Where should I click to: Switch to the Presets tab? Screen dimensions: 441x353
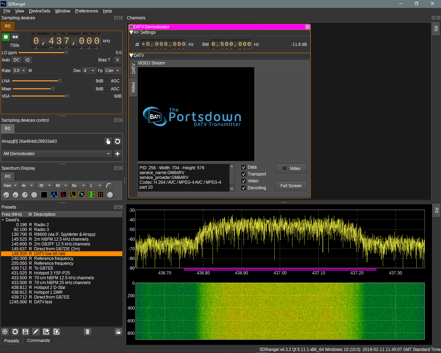pos(11,341)
